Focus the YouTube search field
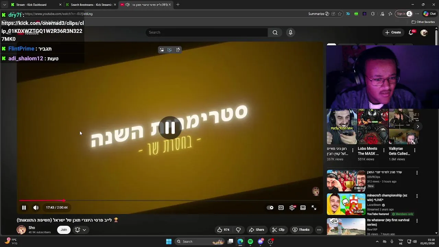This screenshot has height=247, width=439. 206,32
